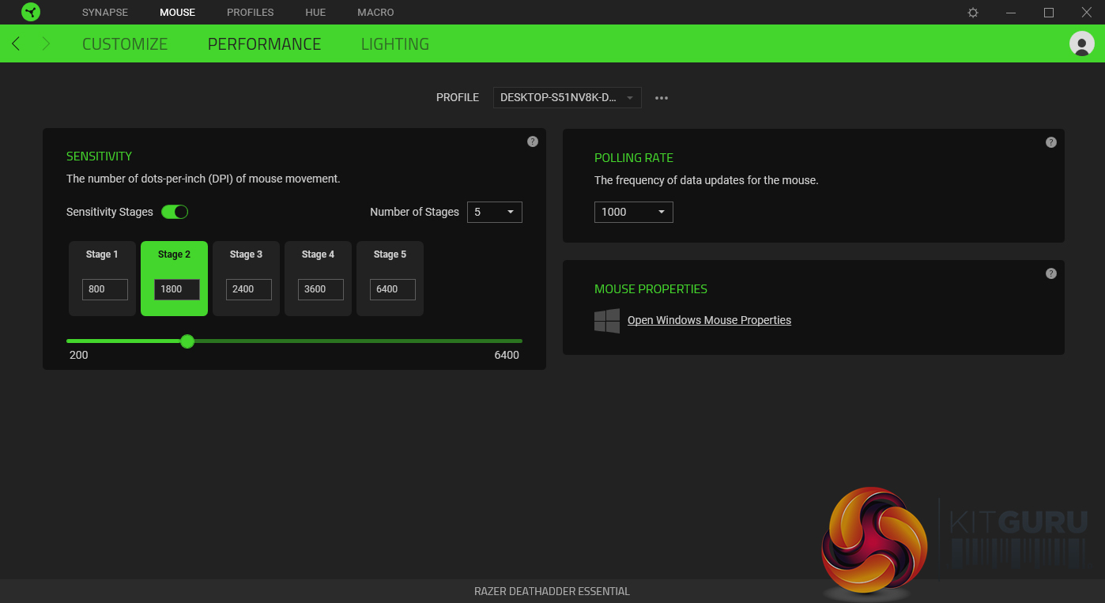
Task: Expand the Profile dropdown
Action: click(x=568, y=98)
